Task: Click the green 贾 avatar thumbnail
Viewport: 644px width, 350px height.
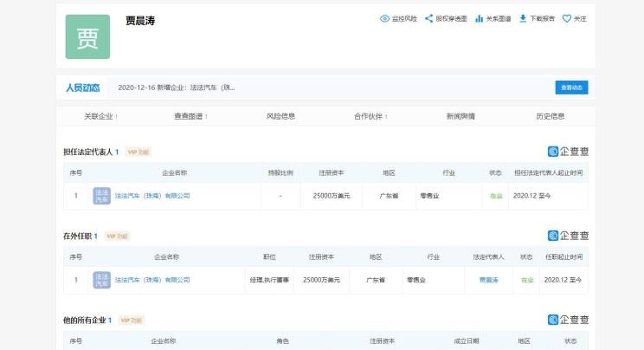Action: click(x=87, y=36)
